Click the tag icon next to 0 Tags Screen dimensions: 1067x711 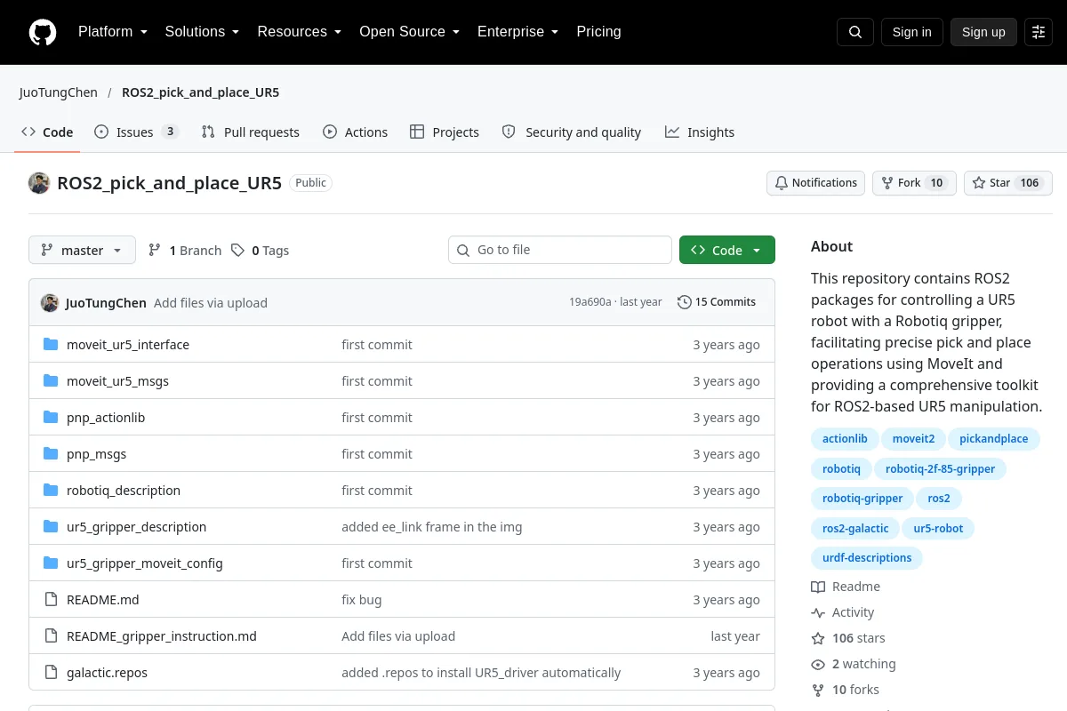tap(237, 251)
